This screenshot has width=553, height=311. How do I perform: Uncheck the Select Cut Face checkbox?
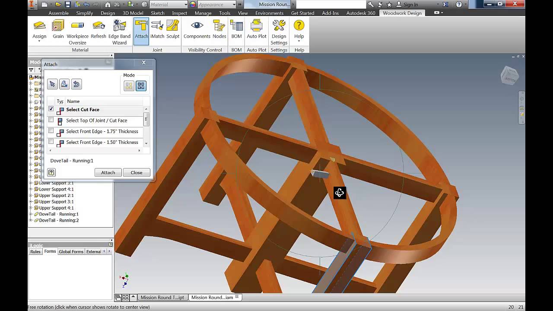tap(51, 109)
